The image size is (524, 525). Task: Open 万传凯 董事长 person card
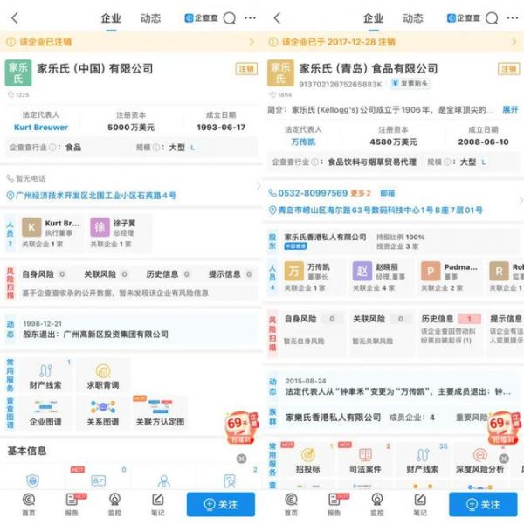313,277
